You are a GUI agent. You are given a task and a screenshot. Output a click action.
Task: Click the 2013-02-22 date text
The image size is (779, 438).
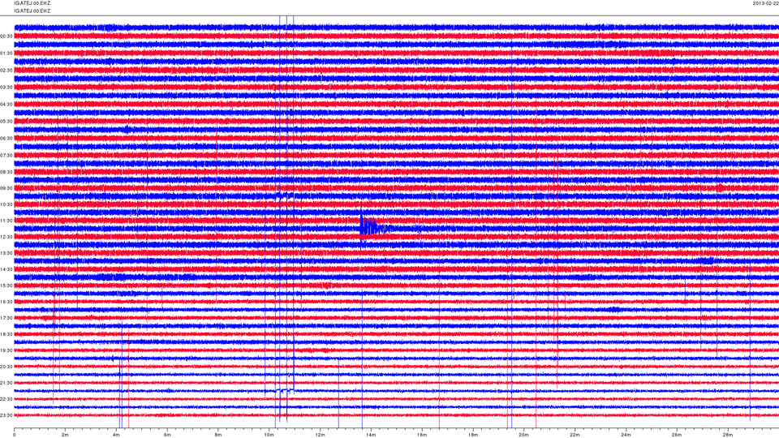point(765,3)
